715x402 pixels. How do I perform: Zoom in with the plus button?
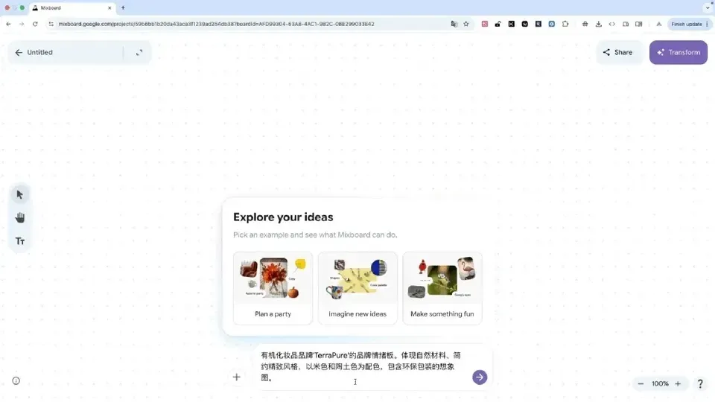pos(678,384)
